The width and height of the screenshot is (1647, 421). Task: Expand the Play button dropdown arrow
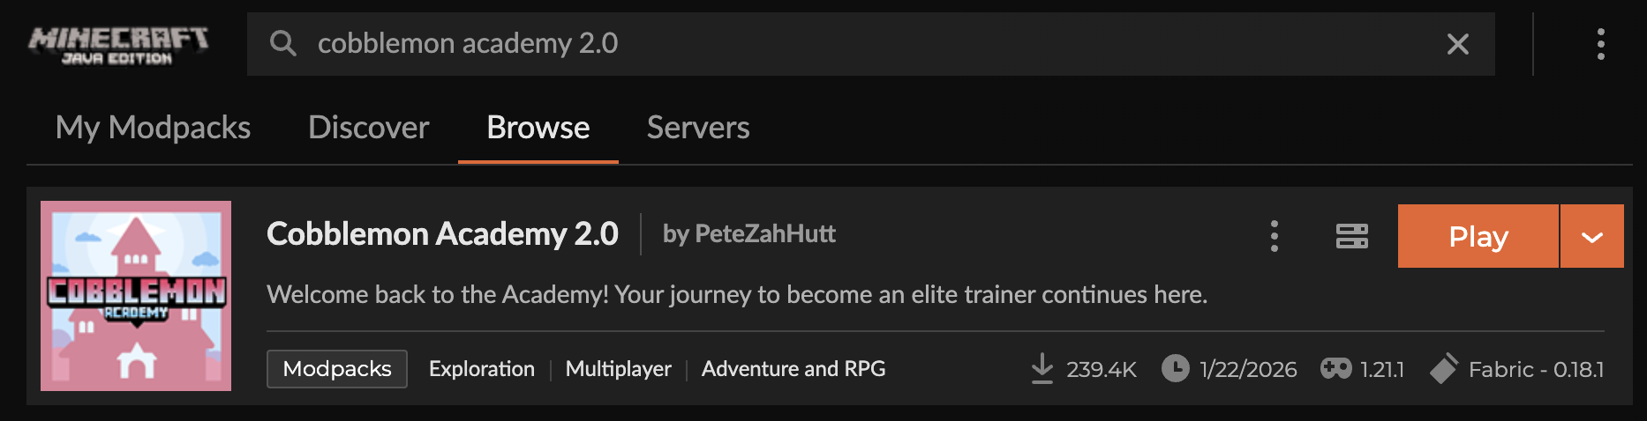click(x=1591, y=236)
